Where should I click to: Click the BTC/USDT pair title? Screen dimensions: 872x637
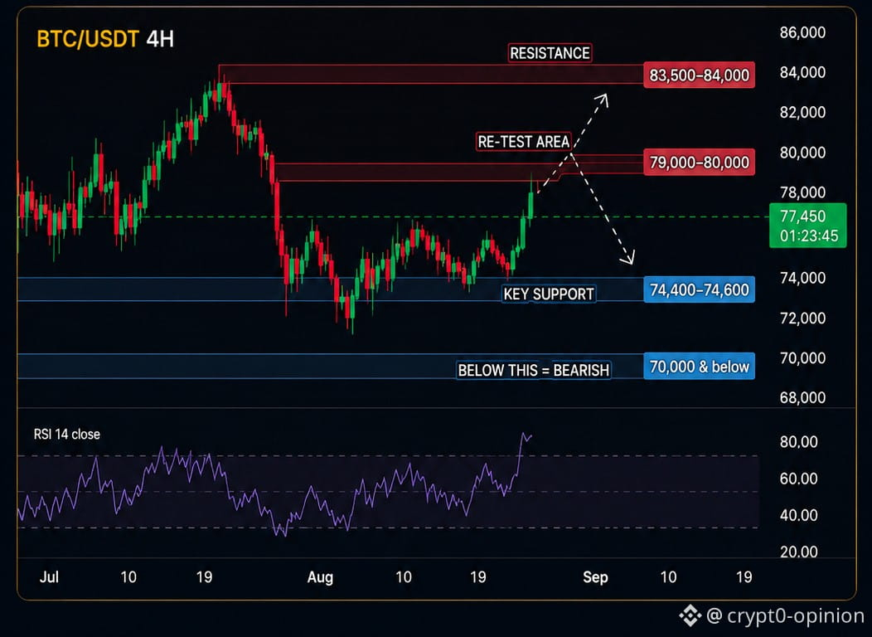tap(88, 39)
